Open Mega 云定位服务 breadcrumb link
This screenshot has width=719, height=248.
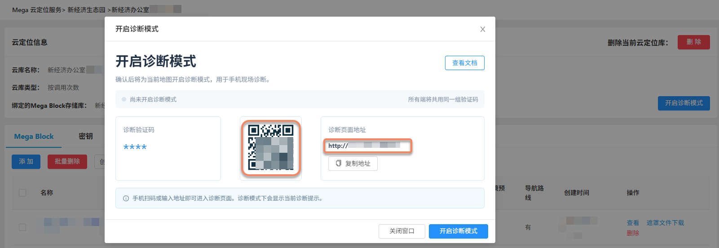tap(36, 10)
